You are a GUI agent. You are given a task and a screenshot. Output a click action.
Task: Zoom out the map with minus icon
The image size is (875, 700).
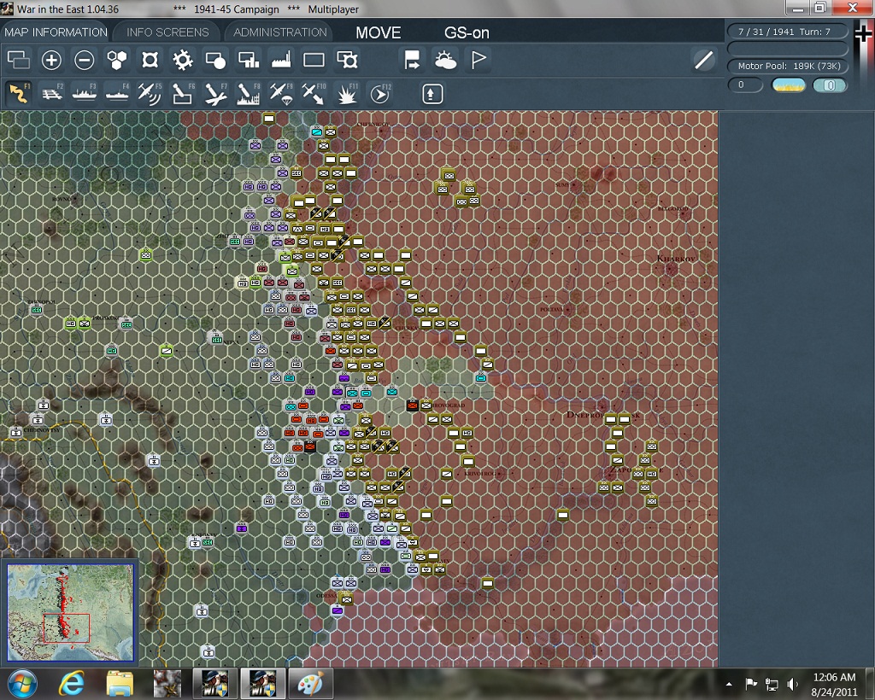coord(85,60)
